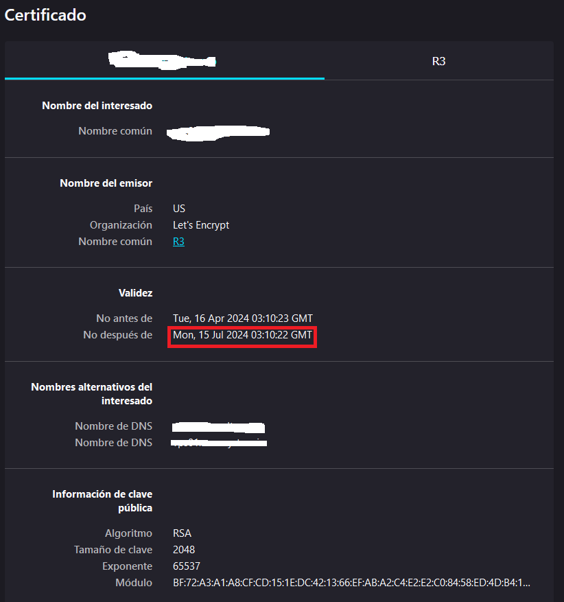Click the Información de clave pública heading

(x=102, y=501)
